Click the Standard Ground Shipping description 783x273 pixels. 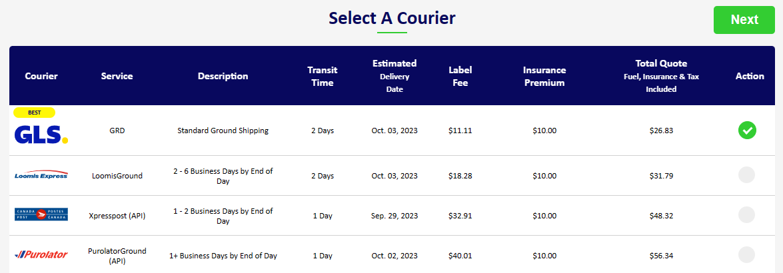pos(223,131)
